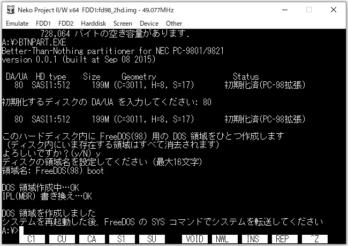Open the Emulate menu
Viewport: 348px width, 246px height.
(17, 24)
